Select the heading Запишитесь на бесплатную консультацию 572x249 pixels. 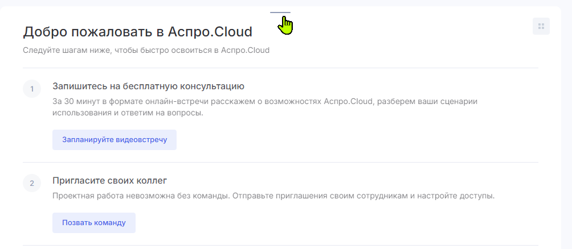[149, 86]
